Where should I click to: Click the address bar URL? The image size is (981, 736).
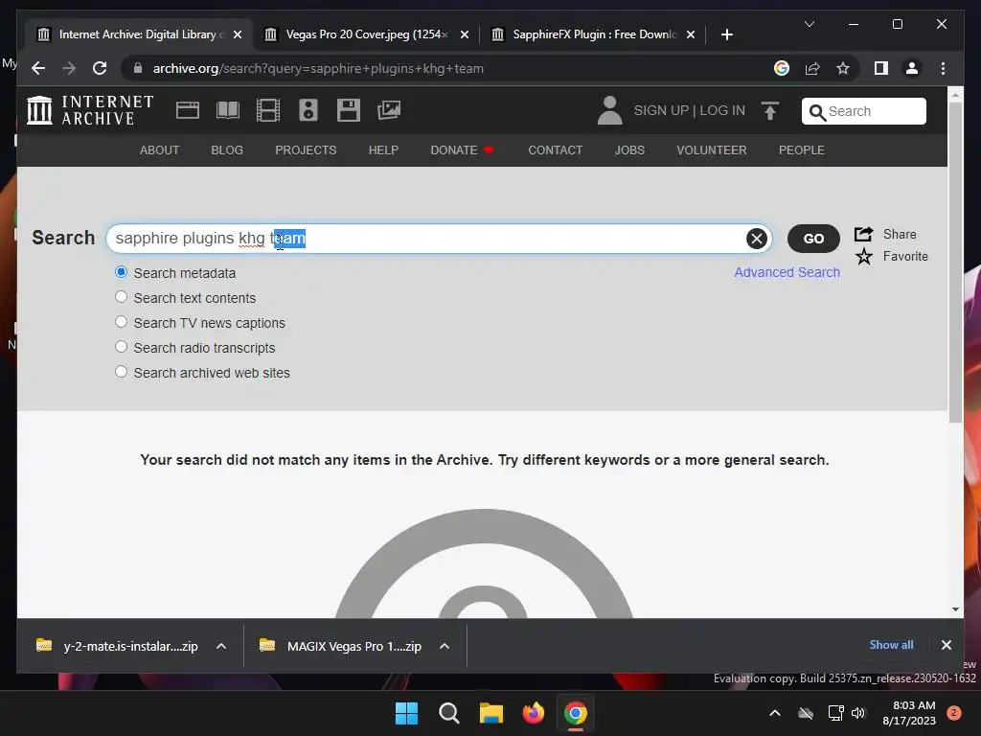(x=318, y=68)
